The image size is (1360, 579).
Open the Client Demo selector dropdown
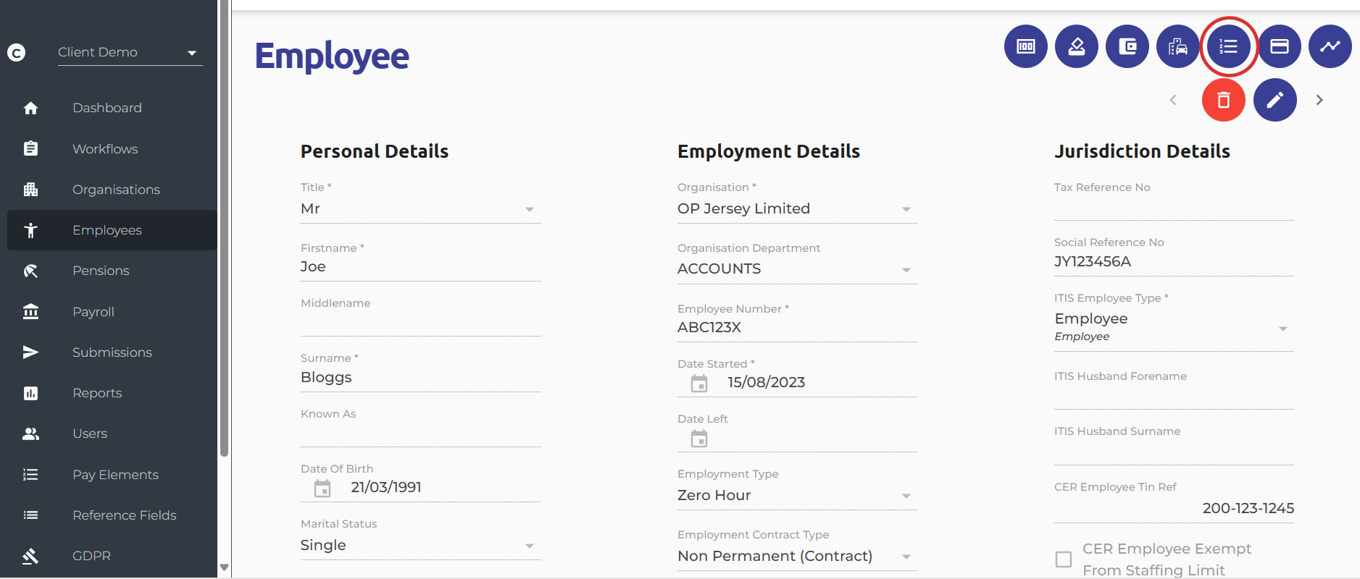(x=130, y=52)
